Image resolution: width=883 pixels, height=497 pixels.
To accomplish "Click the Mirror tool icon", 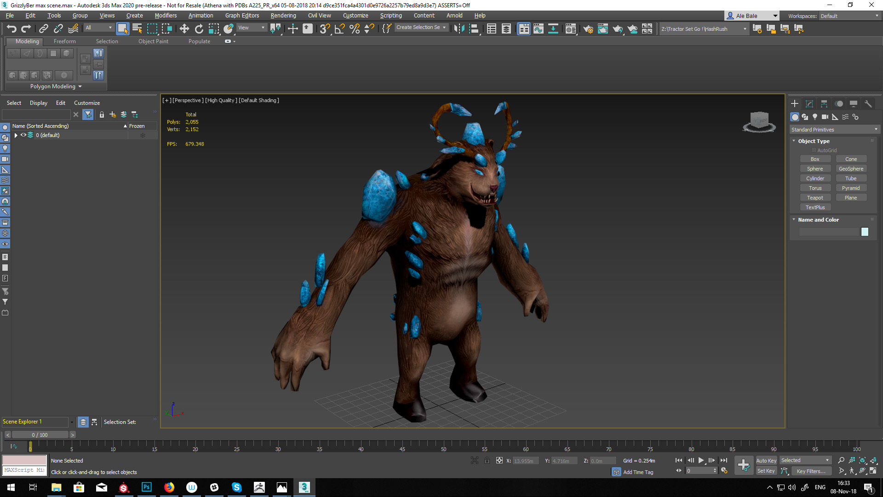I will pyautogui.click(x=459, y=29).
